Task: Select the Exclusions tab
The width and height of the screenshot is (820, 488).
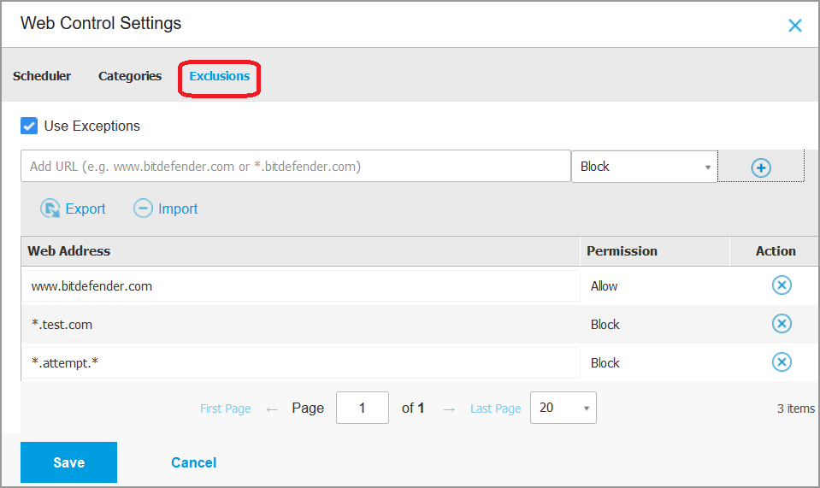Action: [x=220, y=76]
